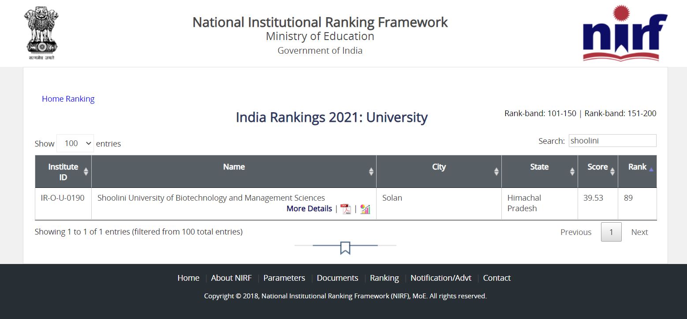
Task: Click the Government of India emblem
Action: [x=41, y=33]
